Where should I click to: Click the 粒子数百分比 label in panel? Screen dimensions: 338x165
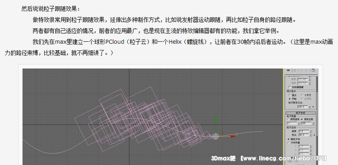295,103
